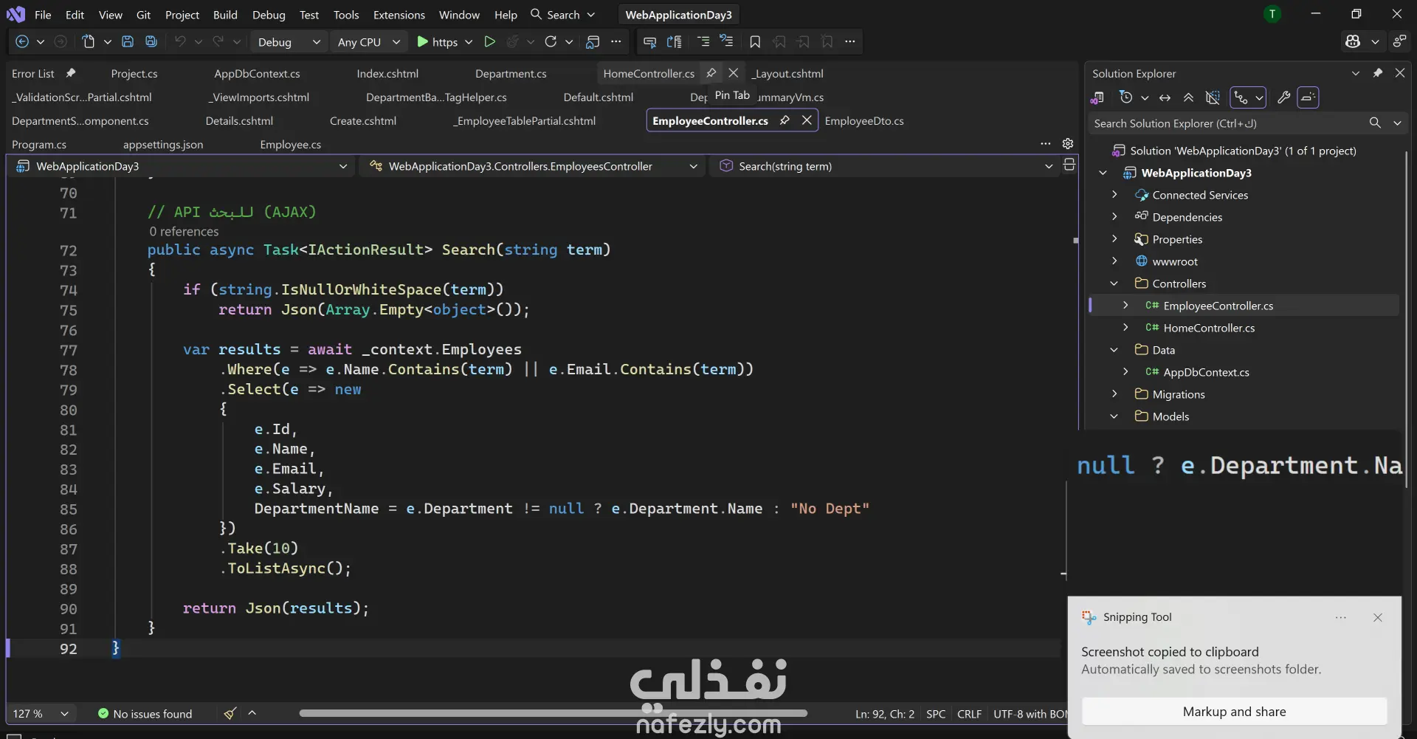Switch to the AppDbContext.cs tab
The height and width of the screenshot is (739, 1417).
click(257, 74)
